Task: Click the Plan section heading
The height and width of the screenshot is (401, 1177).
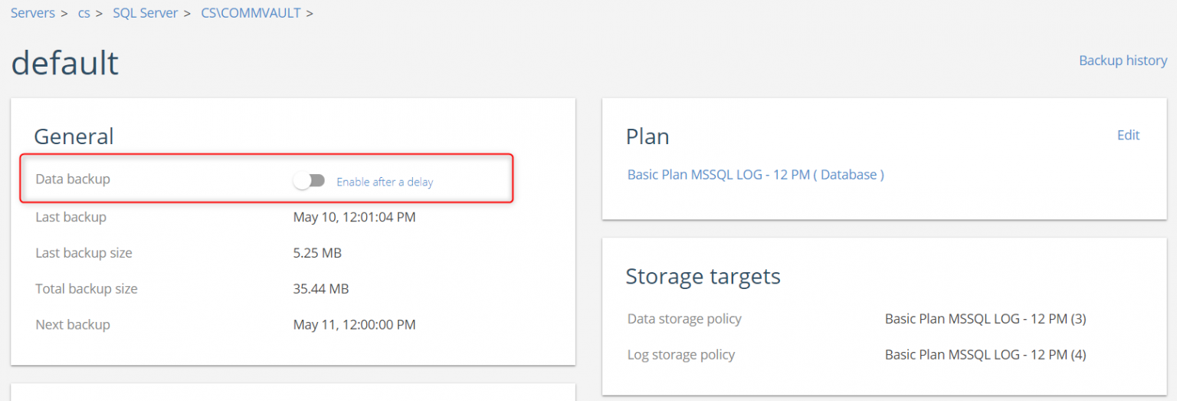Action: 648,136
